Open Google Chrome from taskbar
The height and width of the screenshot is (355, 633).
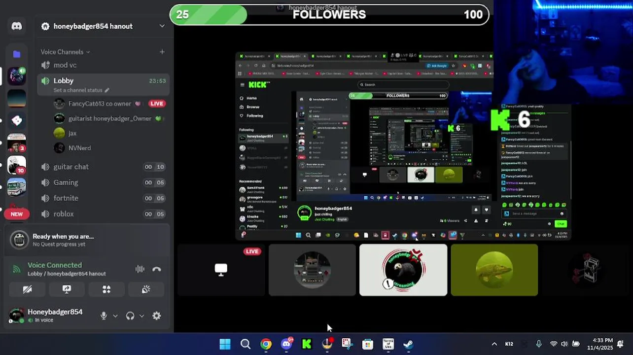coord(266,344)
